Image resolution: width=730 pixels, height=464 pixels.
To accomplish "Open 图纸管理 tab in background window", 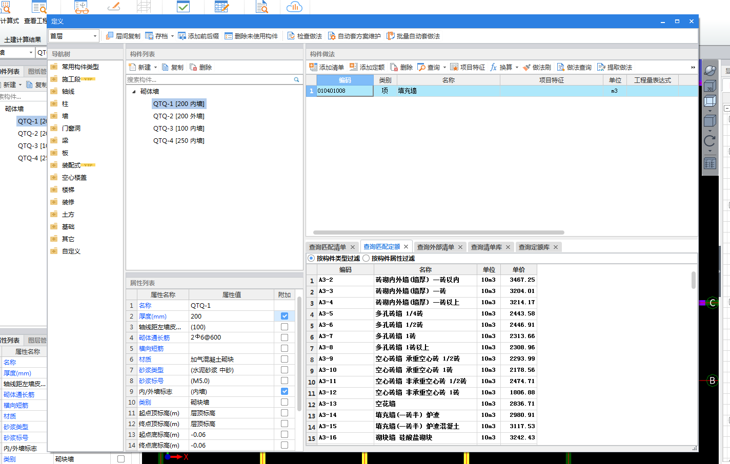I will coord(37,71).
